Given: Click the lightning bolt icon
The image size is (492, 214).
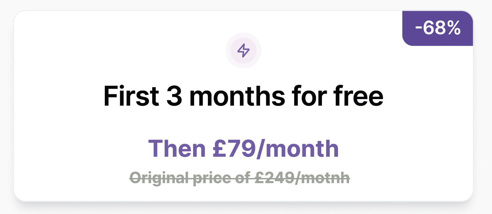Looking at the screenshot, I should point(244,50).
